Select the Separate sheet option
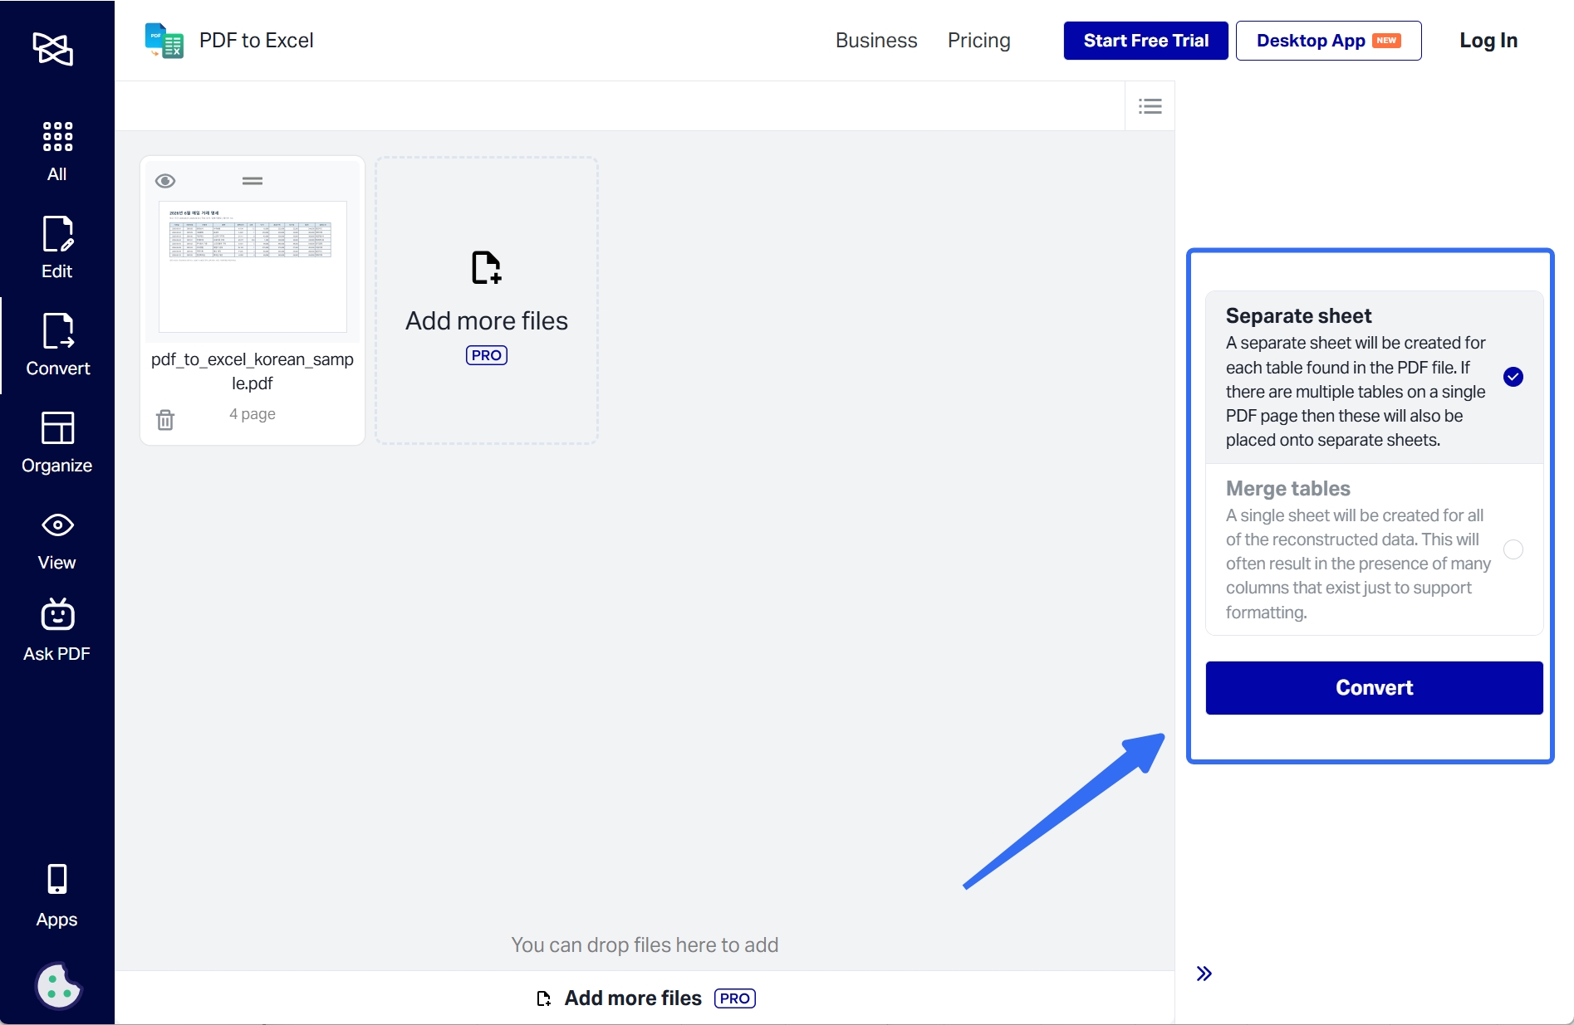The height and width of the screenshot is (1025, 1574). click(x=1374, y=377)
